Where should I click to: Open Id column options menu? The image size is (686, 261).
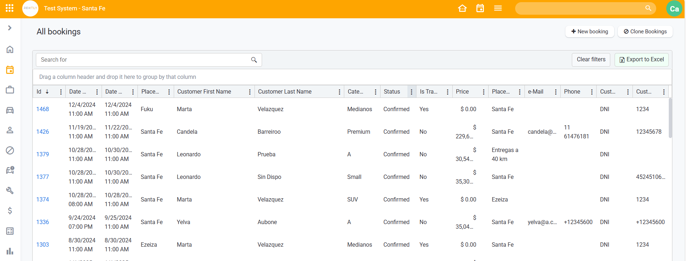pos(61,92)
